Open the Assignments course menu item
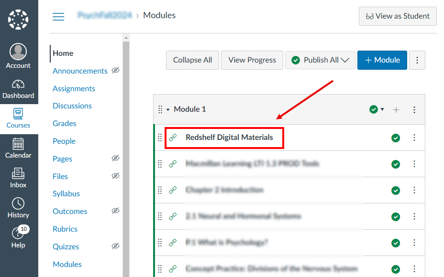 pyautogui.click(x=74, y=88)
